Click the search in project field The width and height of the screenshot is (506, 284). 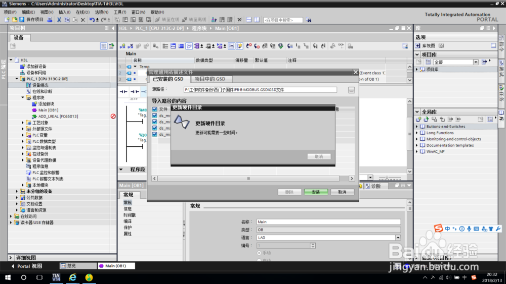click(283, 20)
